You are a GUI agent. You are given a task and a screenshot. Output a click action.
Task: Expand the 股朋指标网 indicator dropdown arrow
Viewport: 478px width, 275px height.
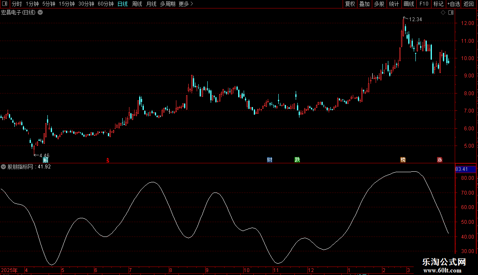3,167
